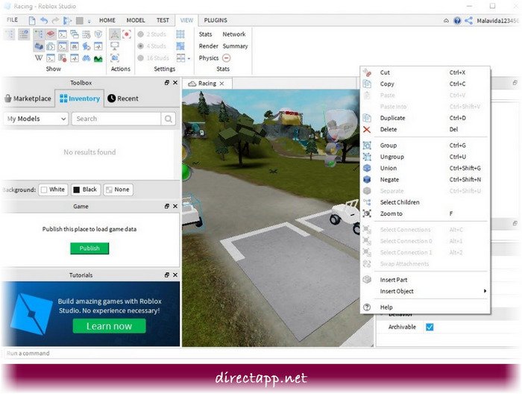Toggle the Explorer tree icon in Show group
The height and width of the screenshot is (394, 522).
39,34
